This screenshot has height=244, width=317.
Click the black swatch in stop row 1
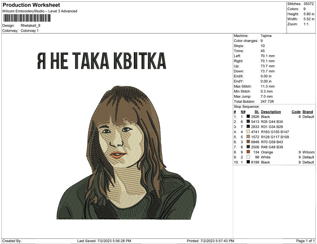coord(248,117)
